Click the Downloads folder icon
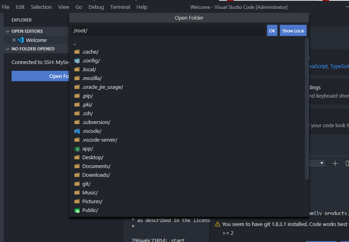Image resolution: width=349 pixels, height=242 pixels. [77, 175]
